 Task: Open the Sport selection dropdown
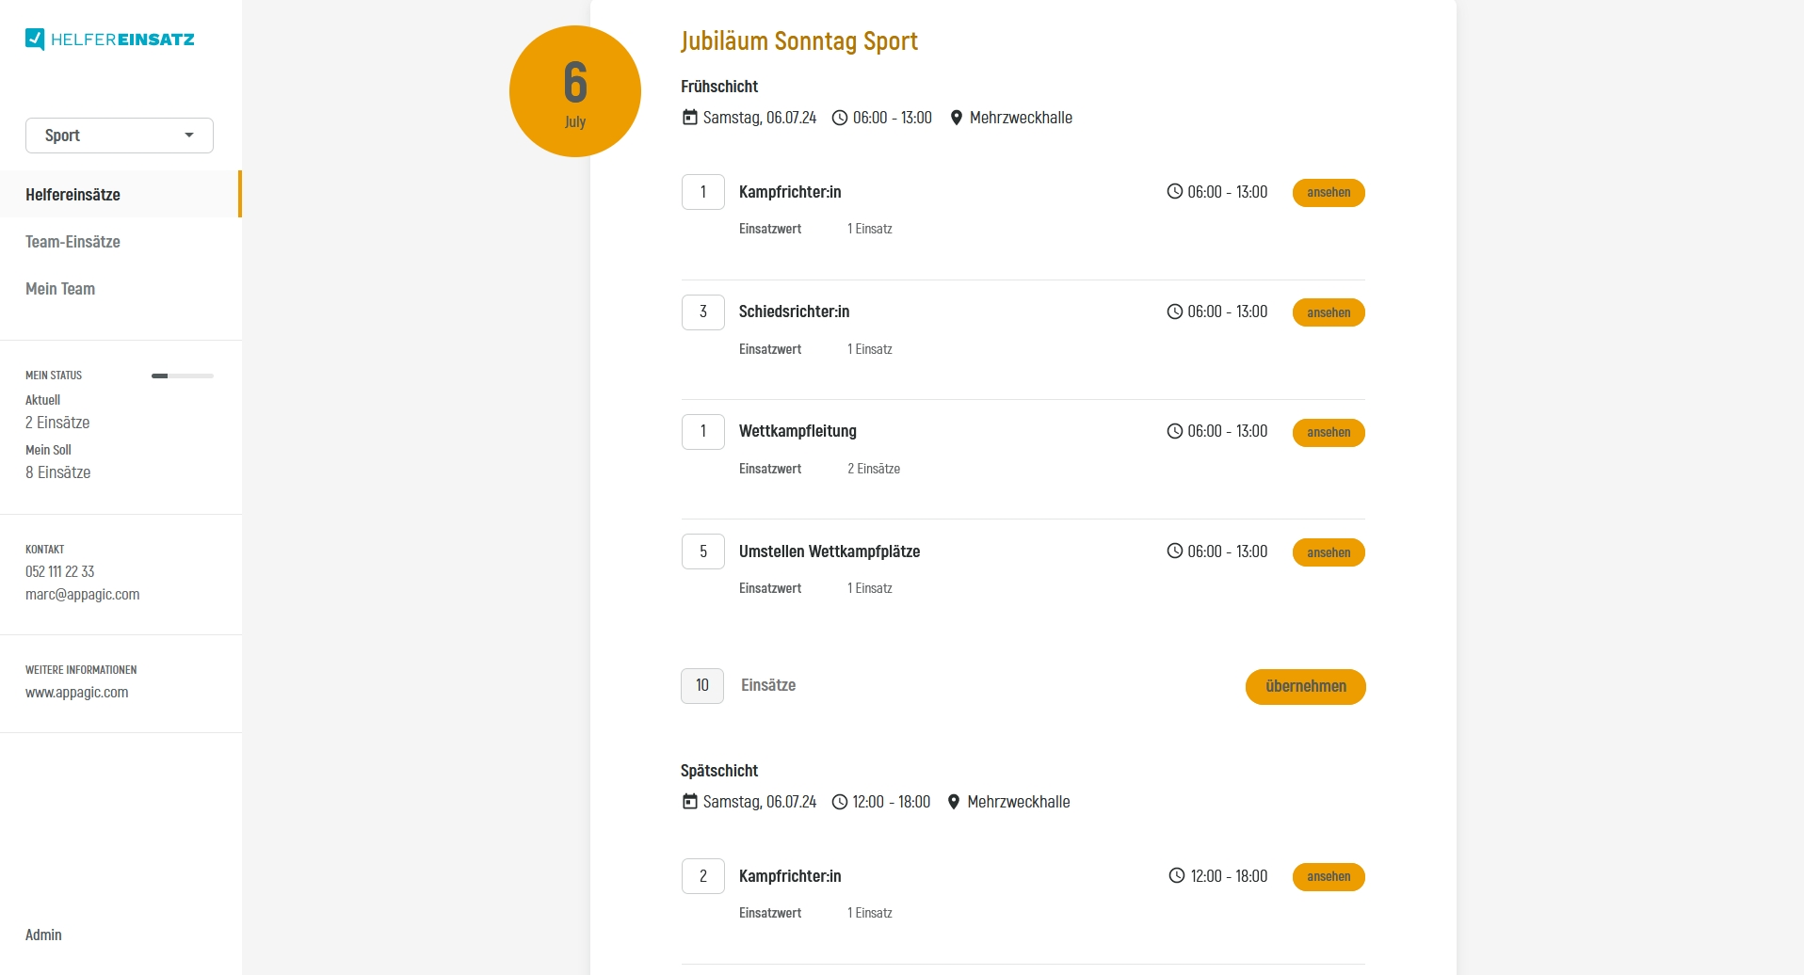pos(120,136)
